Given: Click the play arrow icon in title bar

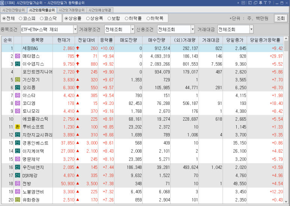Looking at the screenshot, I should 238,3.
